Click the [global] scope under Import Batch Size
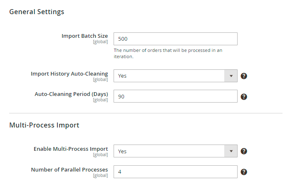The image size is (285, 184). [x=100, y=42]
